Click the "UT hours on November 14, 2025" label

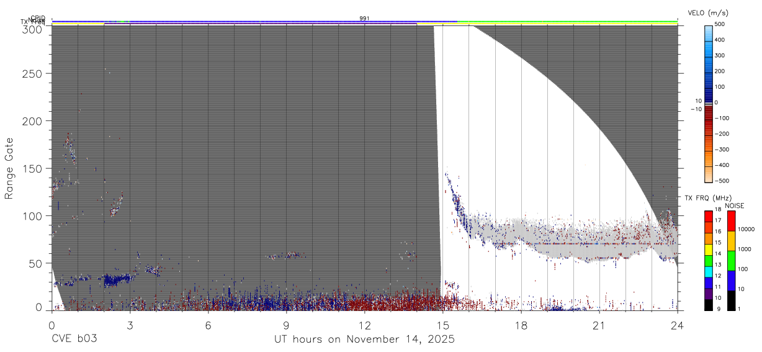(365, 340)
